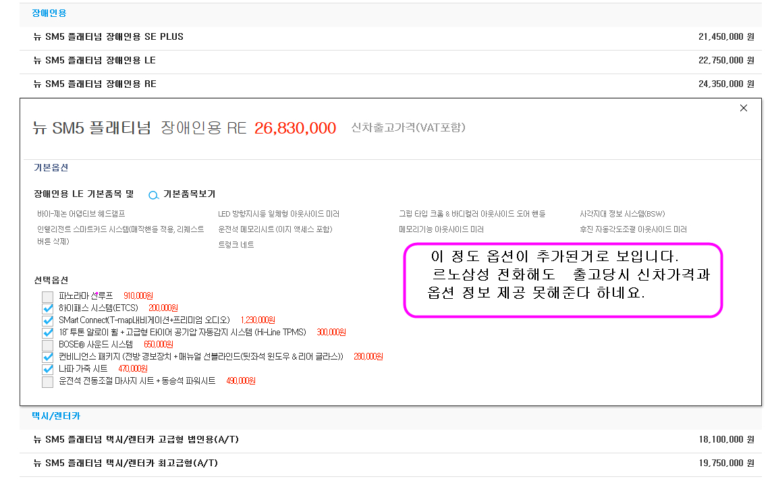The height and width of the screenshot is (481, 772).
Task: Toggle SMart Connect navigation option checkbox
Action: pos(47,320)
